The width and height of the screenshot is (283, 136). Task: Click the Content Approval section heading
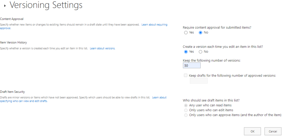[x=12, y=19]
